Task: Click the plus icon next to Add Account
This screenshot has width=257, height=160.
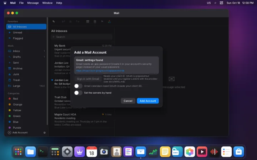Action: point(10,133)
